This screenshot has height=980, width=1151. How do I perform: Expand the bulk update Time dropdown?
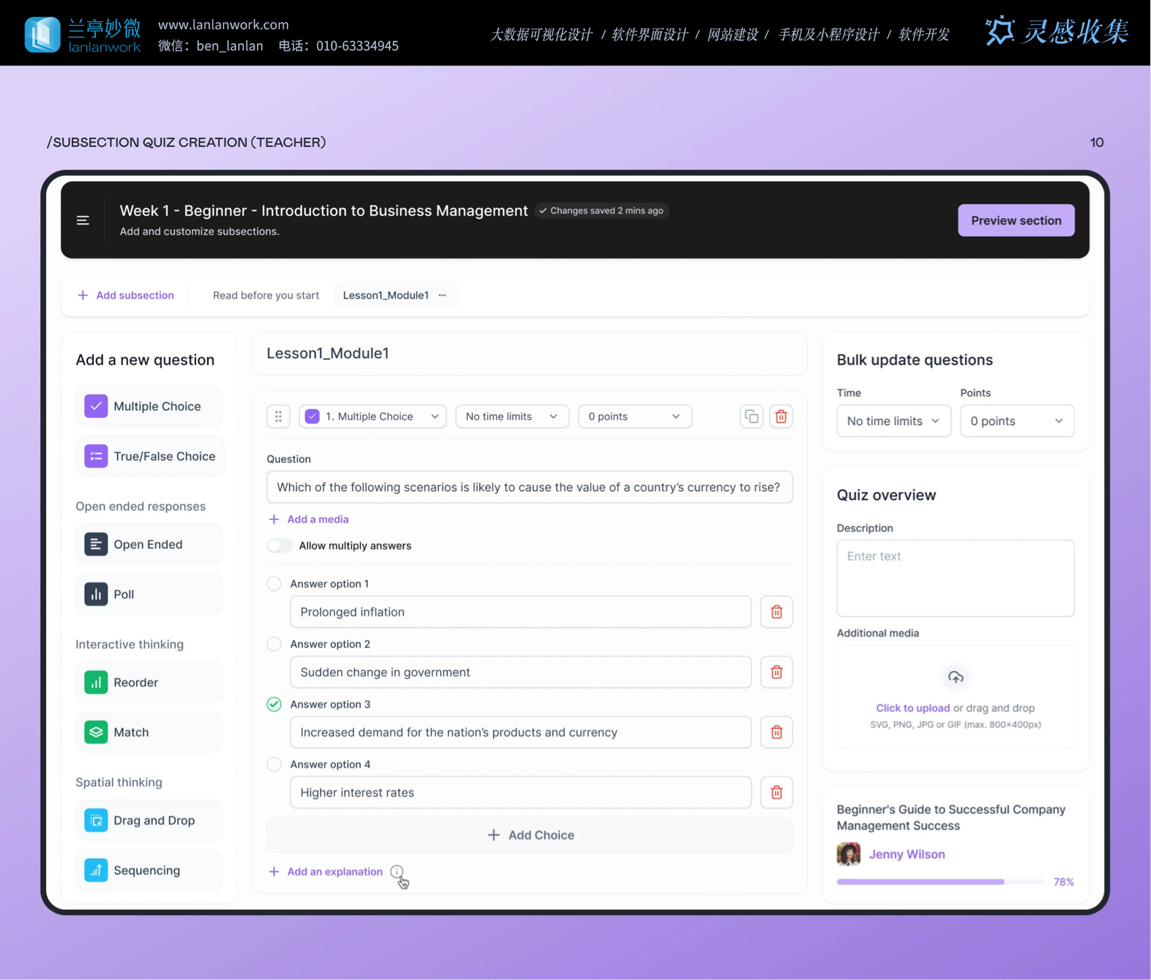(893, 421)
